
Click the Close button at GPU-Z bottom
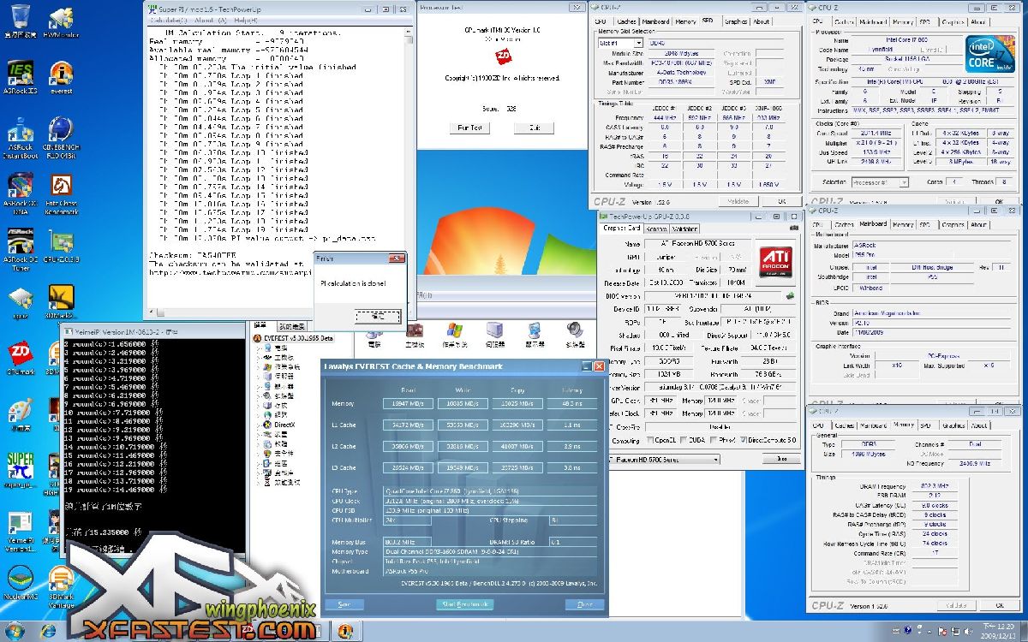(781, 460)
